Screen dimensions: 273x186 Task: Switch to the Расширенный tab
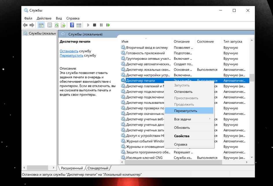tap(72, 168)
